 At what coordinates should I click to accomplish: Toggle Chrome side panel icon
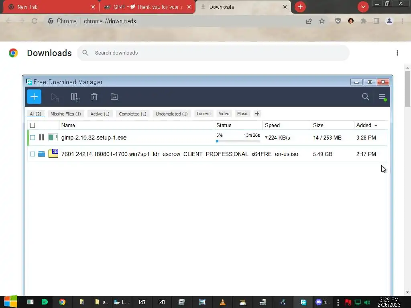tap(376, 21)
